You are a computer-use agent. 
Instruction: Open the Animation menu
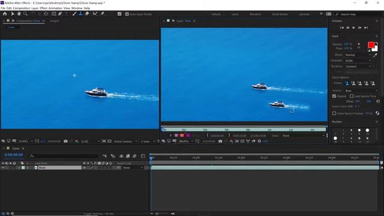click(55, 8)
